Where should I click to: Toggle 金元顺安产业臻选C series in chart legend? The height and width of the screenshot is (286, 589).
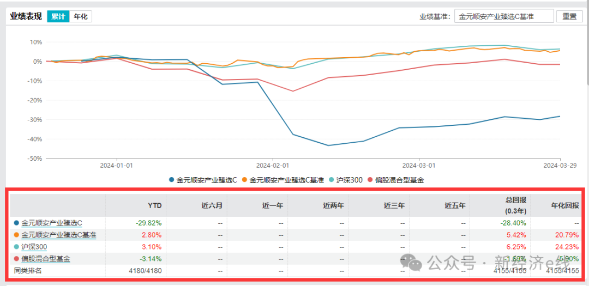(x=203, y=180)
